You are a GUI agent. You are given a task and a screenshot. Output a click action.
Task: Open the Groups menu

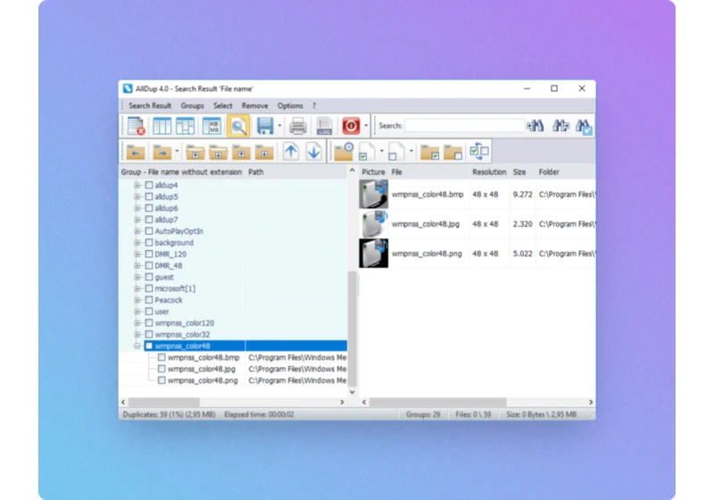point(192,105)
